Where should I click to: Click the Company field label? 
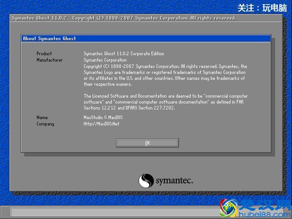[45, 124]
